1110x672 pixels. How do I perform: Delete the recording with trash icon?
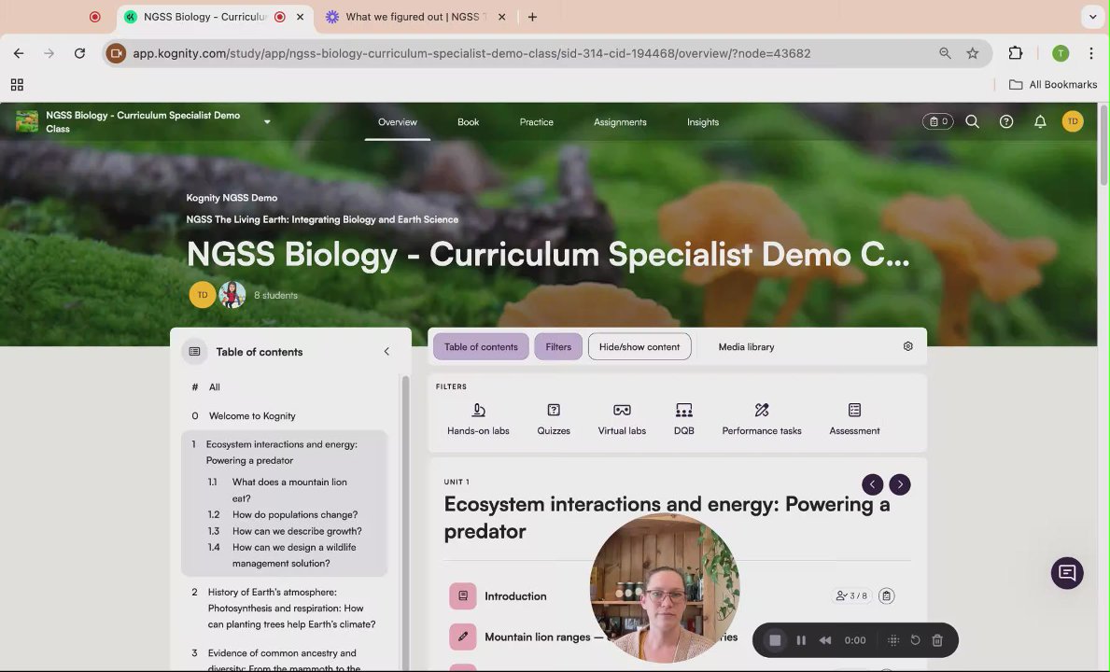tap(937, 640)
